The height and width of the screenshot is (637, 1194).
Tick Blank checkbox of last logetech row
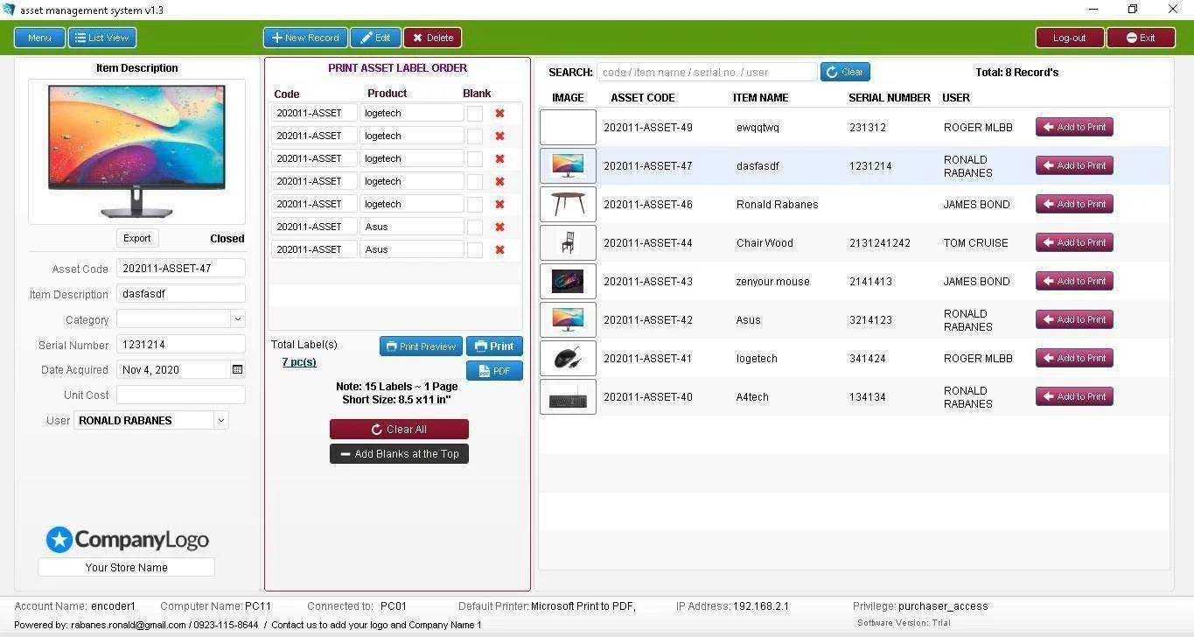(474, 204)
